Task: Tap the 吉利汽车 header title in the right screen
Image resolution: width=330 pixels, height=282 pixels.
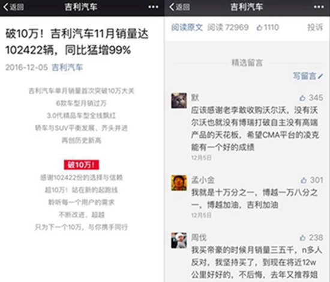Action: coord(247,7)
